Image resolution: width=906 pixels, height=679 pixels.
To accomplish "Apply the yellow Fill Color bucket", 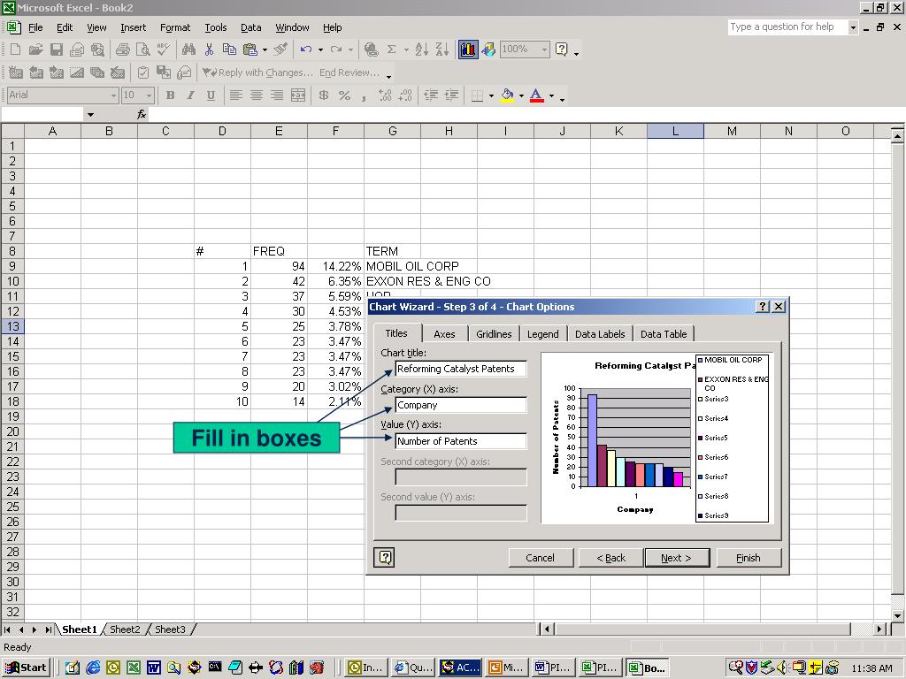I will point(507,95).
